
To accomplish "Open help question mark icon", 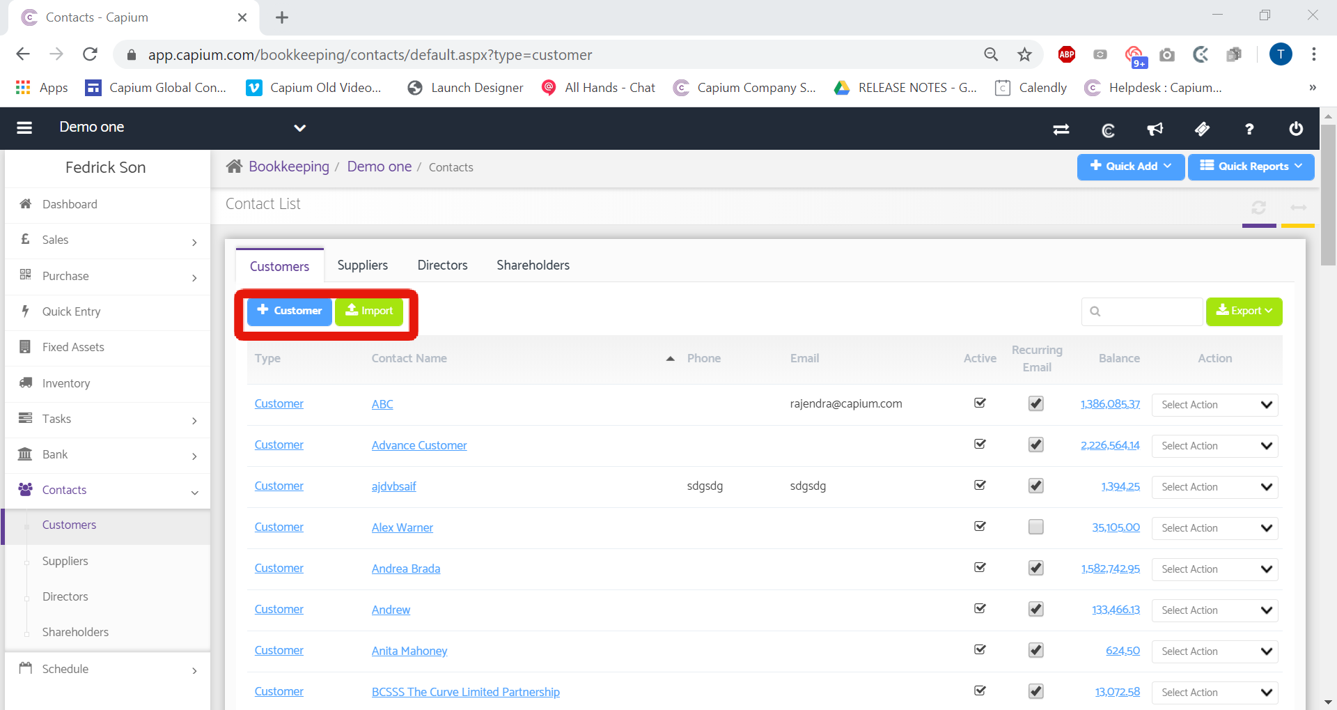I will point(1249,129).
